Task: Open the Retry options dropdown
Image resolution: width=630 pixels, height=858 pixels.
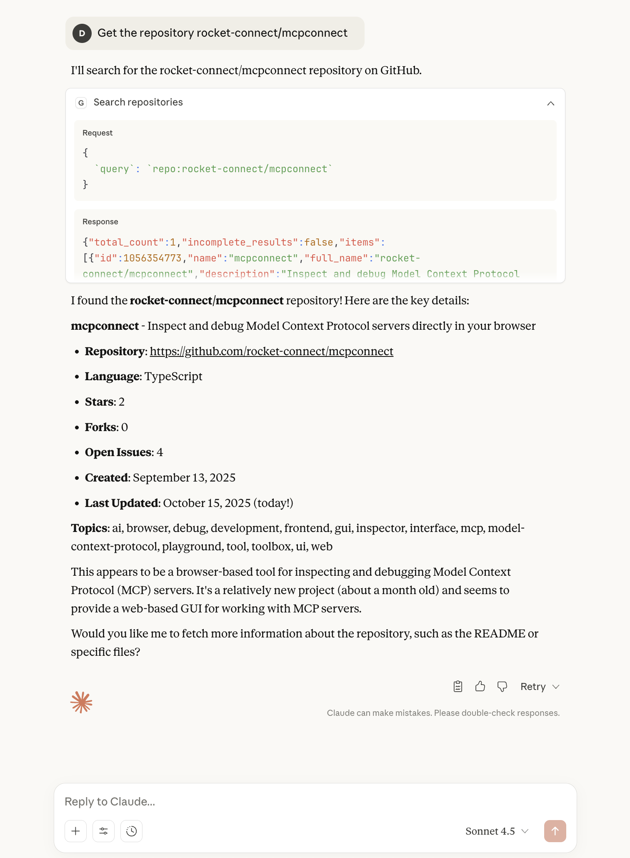Action: pos(556,687)
